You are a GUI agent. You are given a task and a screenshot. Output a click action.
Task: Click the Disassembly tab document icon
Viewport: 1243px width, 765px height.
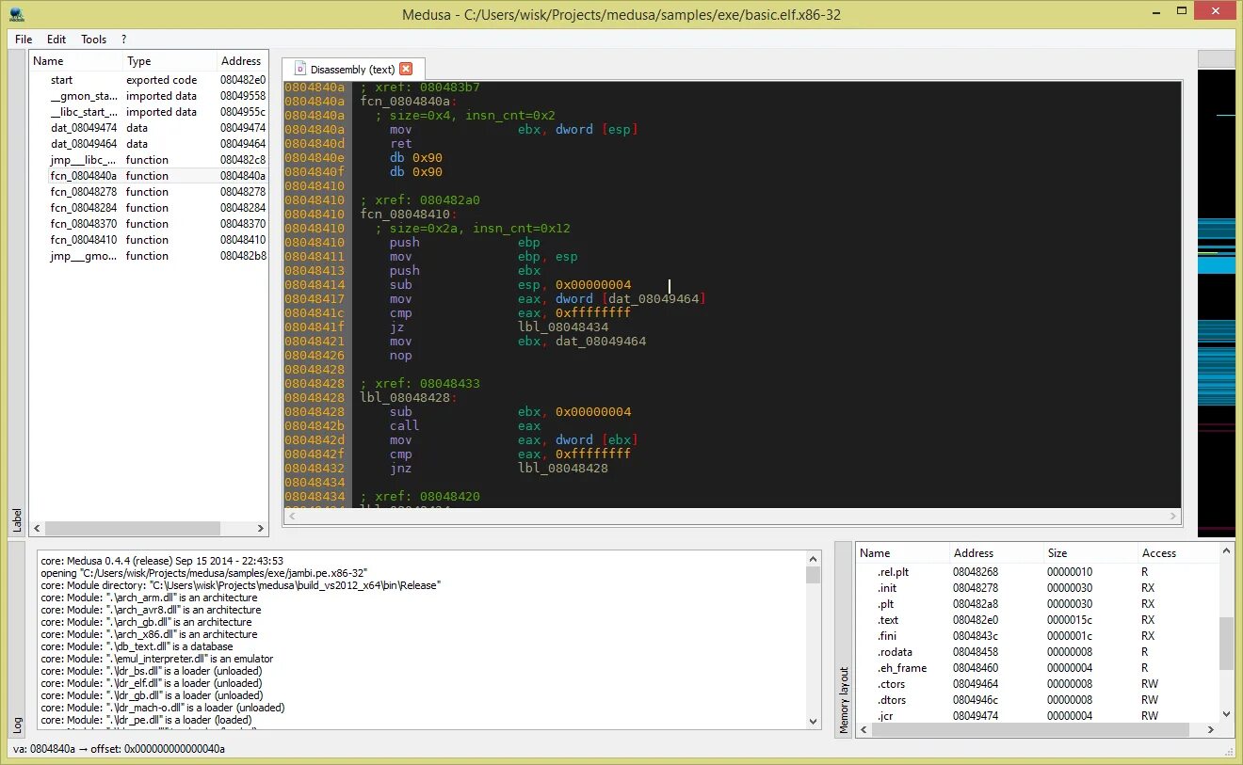pos(300,69)
